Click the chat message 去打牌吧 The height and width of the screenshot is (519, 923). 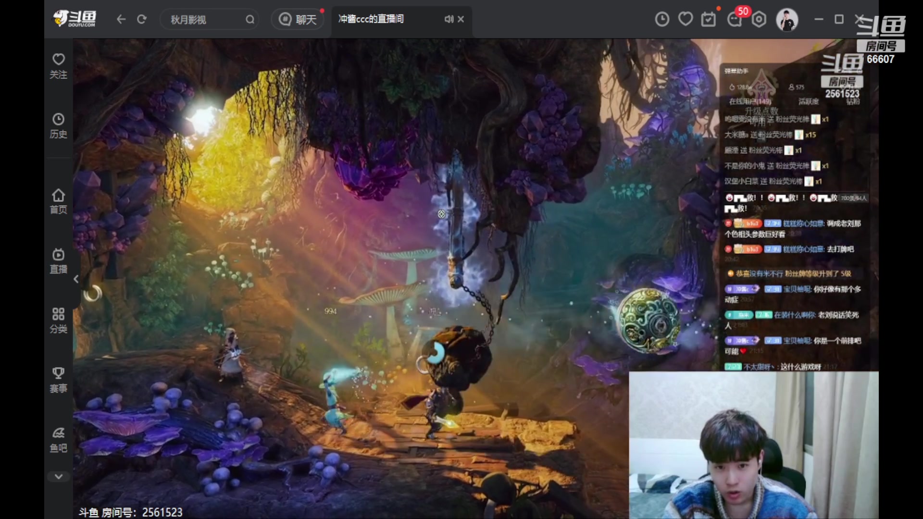840,249
